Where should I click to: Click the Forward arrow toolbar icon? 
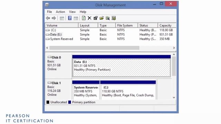click(x=54, y=18)
